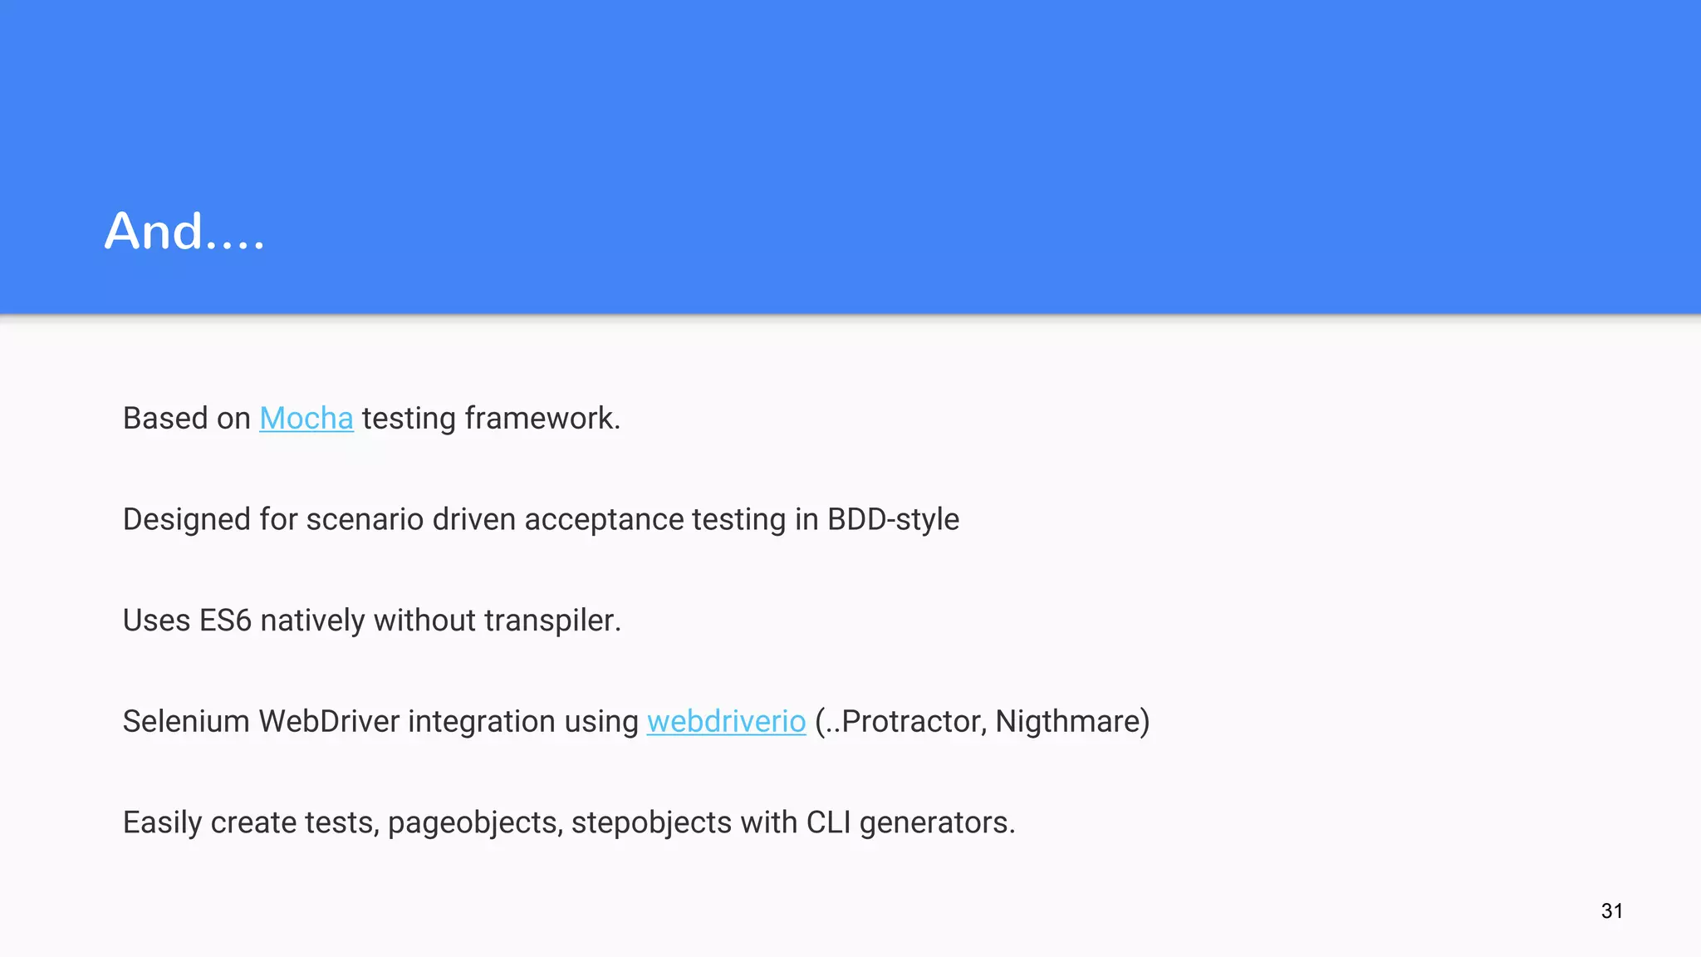Click the slide title "And...."
1701x957 pixels.
click(x=184, y=231)
